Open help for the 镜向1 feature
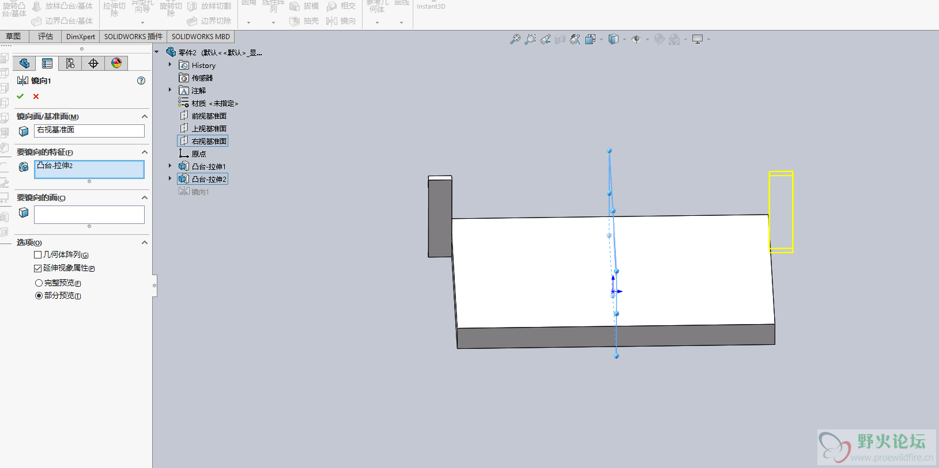Image resolution: width=939 pixels, height=468 pixels. [x=141, y=81]
